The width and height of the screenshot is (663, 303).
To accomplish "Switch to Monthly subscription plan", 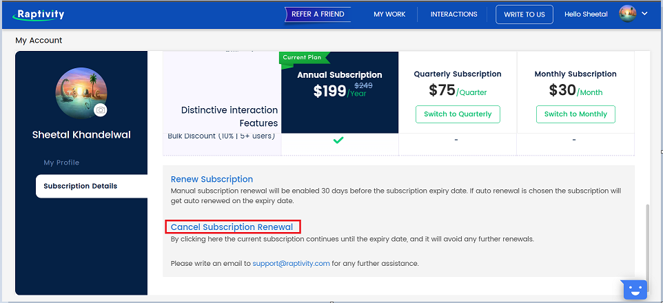I will 575,114.
